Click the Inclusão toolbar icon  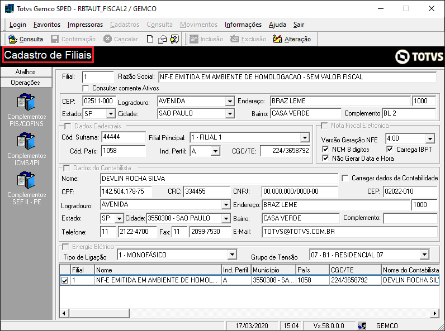(x=194, y=39)
